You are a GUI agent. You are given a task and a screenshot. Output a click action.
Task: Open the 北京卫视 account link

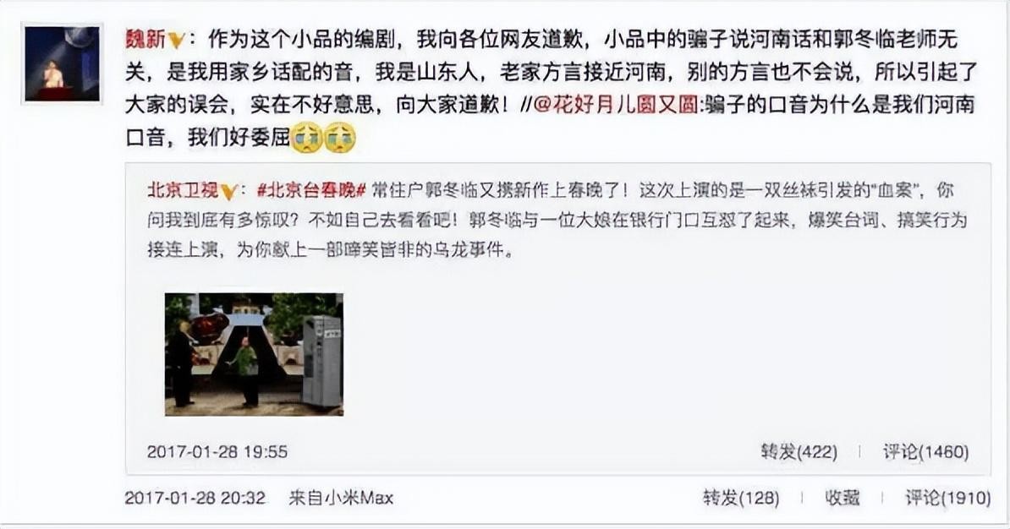pyautogui.click(x=183, y=190)
